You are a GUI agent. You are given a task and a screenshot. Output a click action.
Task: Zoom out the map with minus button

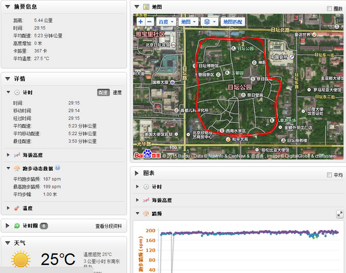[x=149, y=21]
